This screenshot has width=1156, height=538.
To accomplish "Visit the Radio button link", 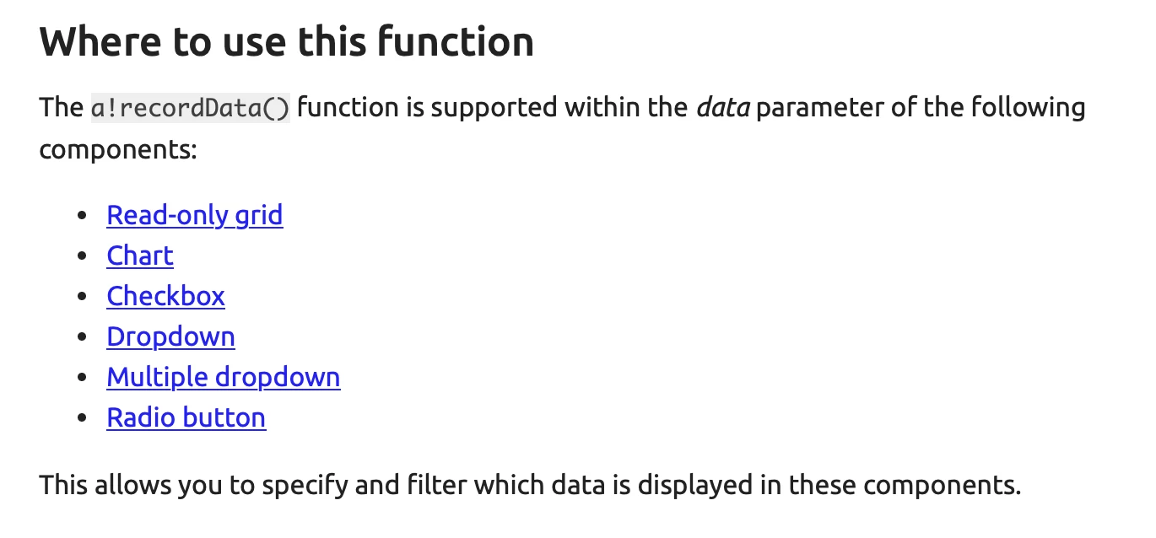I will pyautogui.click(x=186, y=418).
